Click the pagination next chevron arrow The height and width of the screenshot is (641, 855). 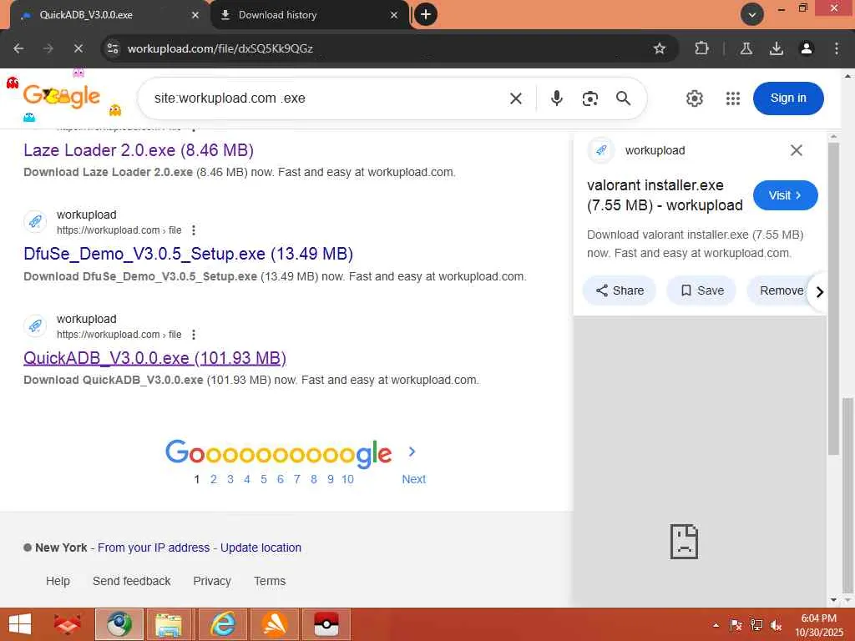click(x=412, y=452)
